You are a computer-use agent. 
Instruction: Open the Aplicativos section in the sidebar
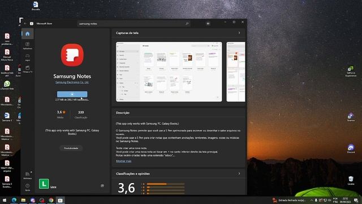[x=28, y=45]
